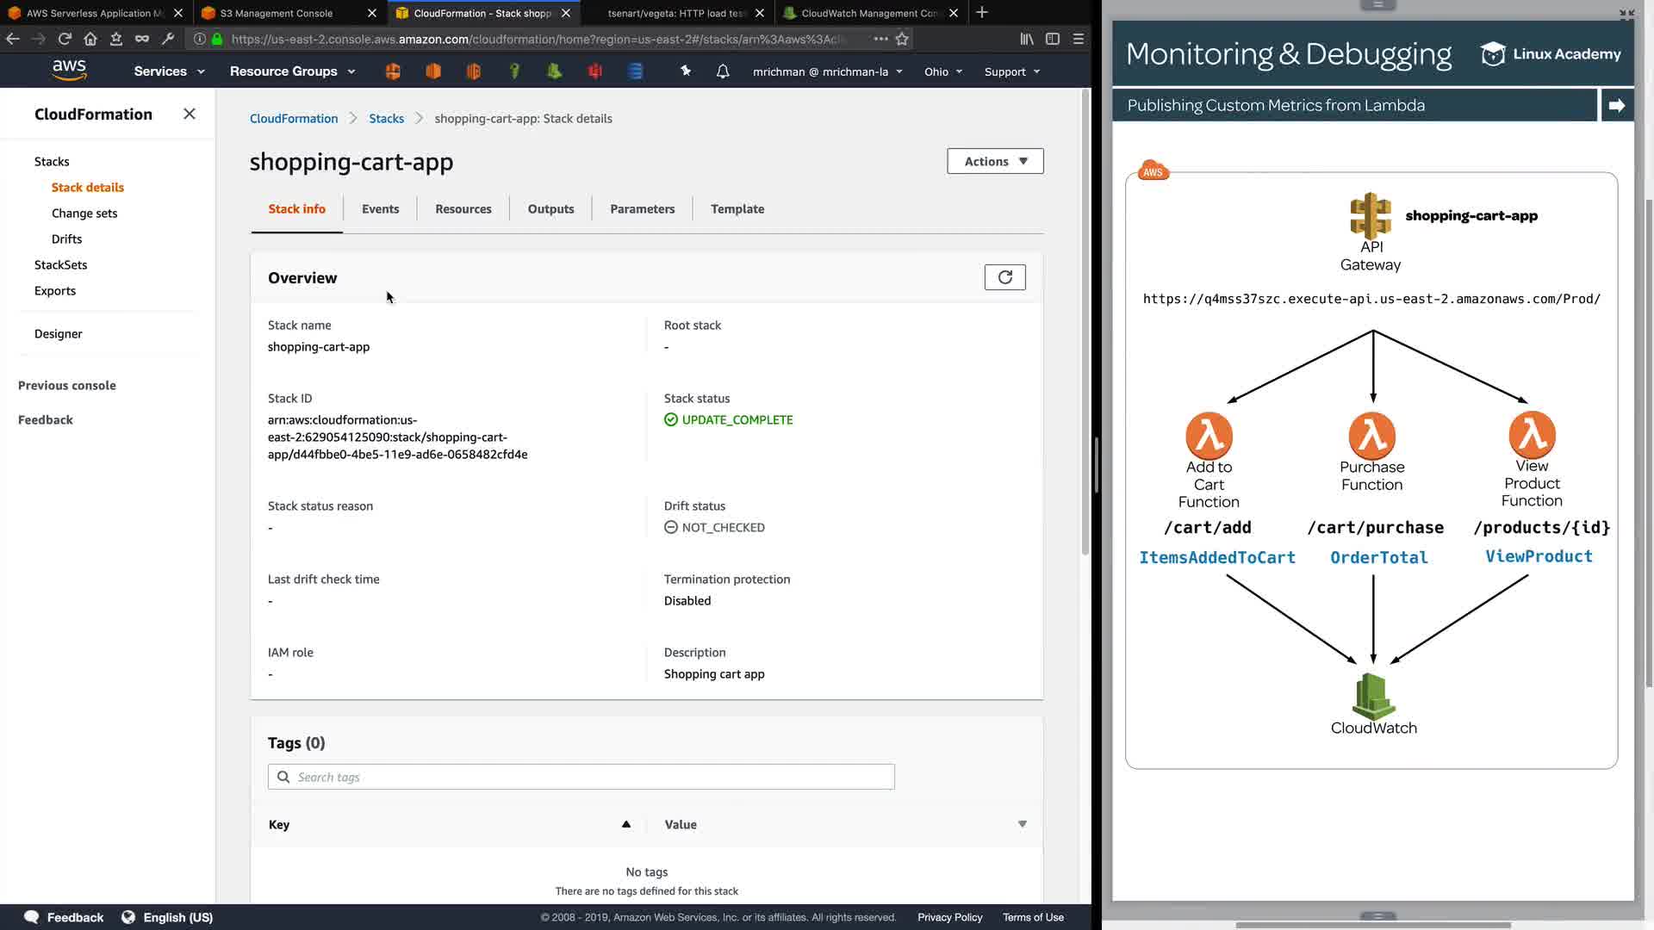The image size is (1654, 930).
Task: Sort tags by the Key column arrow
Action: point(626,824)
